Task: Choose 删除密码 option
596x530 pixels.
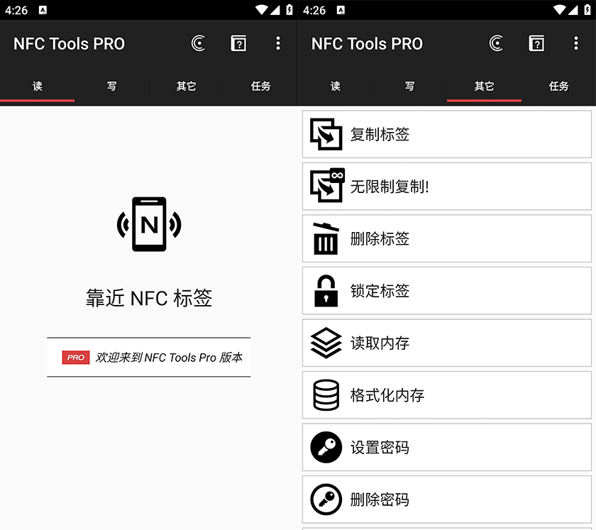Action: click(x=447, y=499)
